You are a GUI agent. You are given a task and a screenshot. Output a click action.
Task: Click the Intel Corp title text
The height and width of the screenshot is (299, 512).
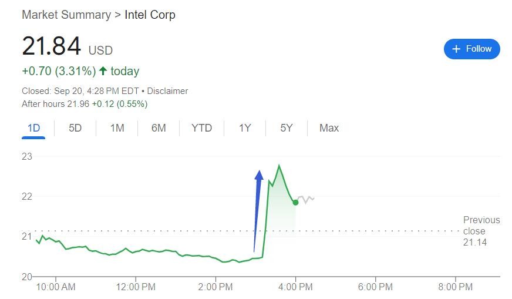(150, 15)
